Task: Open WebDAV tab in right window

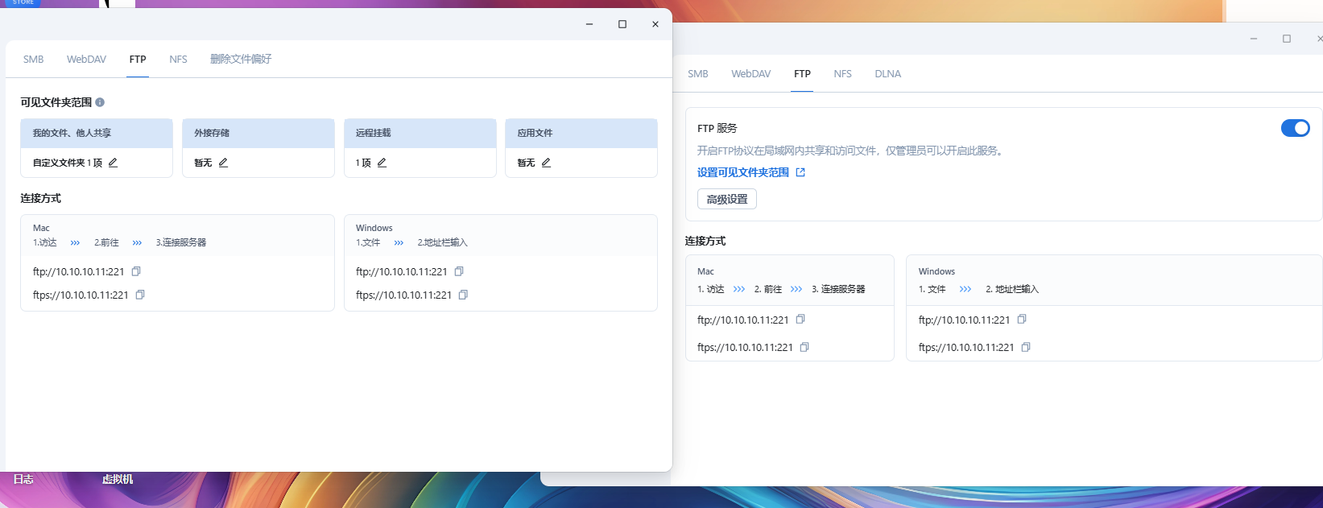Action: coord(750,74)
